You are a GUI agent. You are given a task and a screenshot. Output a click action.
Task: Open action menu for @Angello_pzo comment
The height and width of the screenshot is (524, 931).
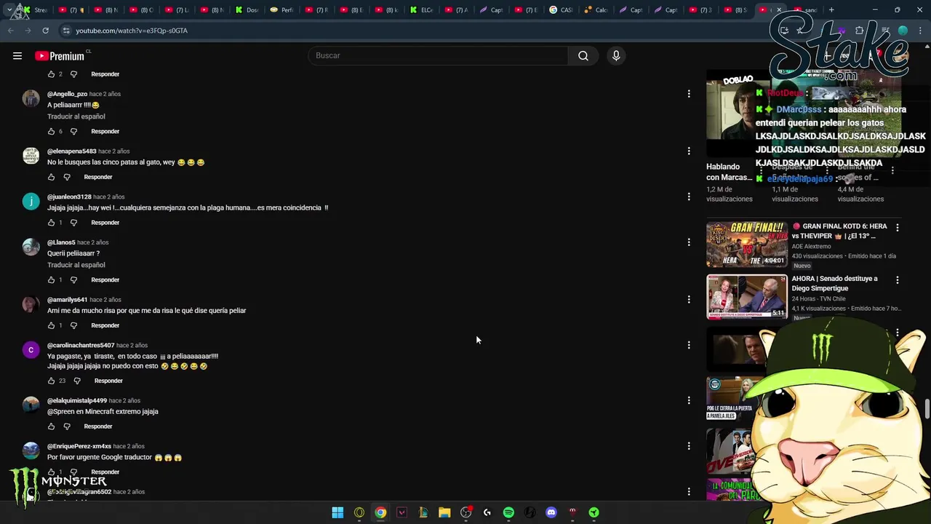[689, 94]
